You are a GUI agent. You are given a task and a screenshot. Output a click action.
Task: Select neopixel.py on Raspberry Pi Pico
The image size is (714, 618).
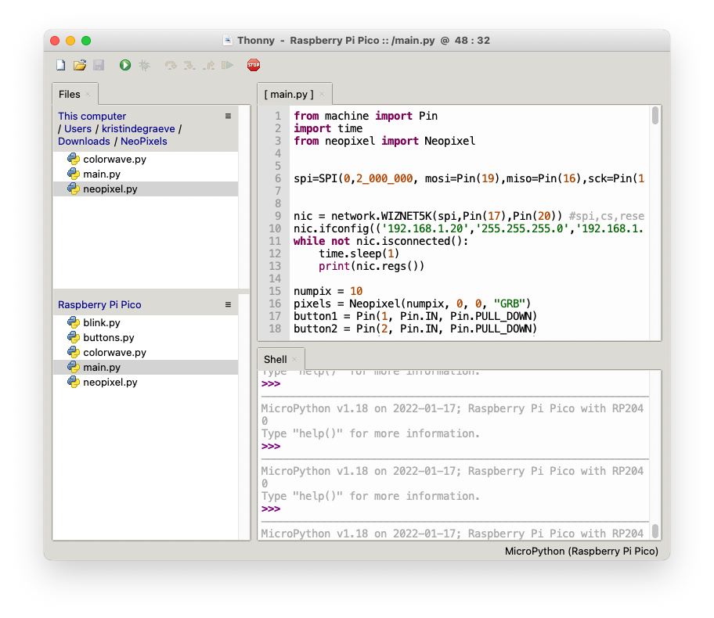pos(146,383)
